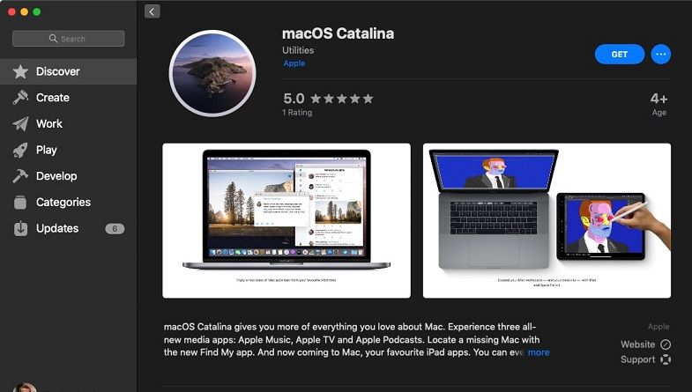The width and height of the screenshot is (692, 392).
Task: Click the Website compass icon
Action: coord(666,344)
